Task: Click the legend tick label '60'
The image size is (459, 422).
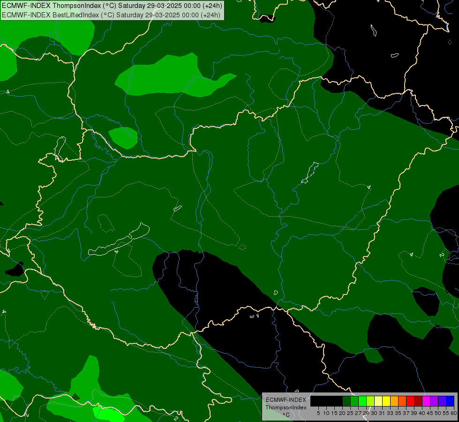Action: pos(454,413)
